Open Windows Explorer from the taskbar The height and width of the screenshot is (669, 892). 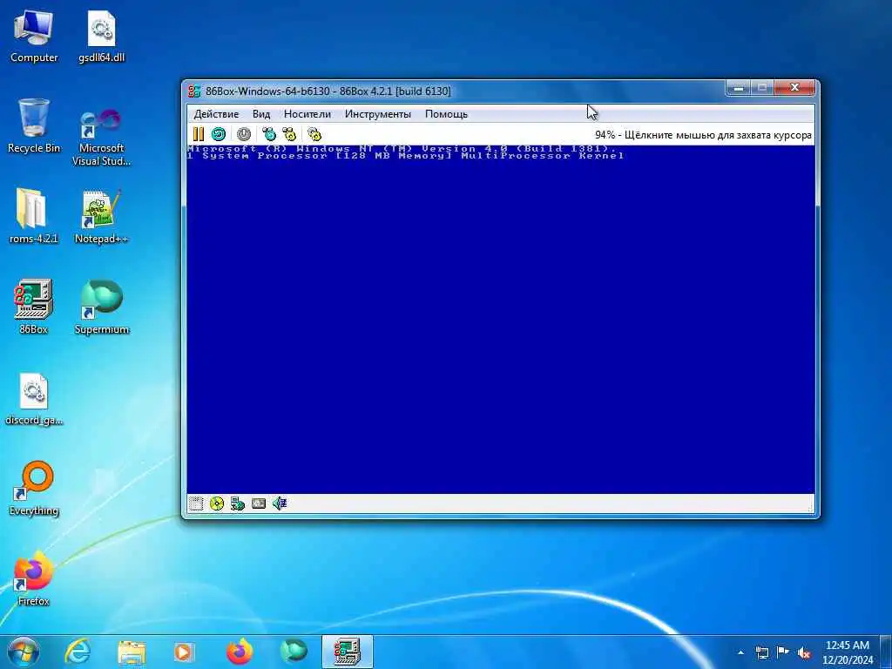[132, 652]
